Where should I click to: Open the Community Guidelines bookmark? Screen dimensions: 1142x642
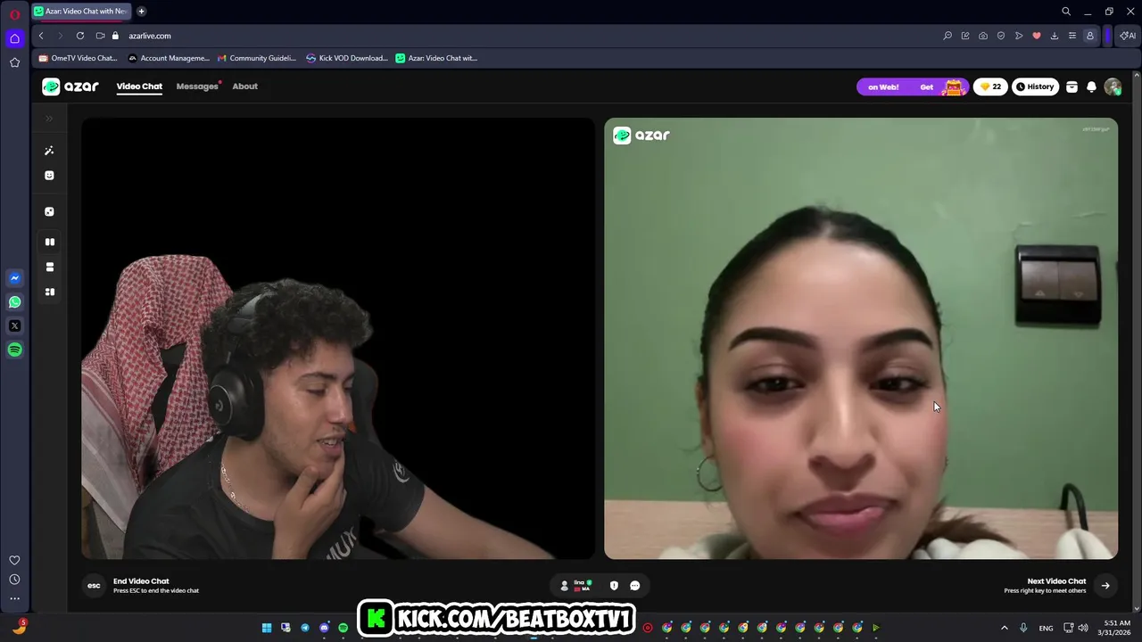[x=257, y=58]
